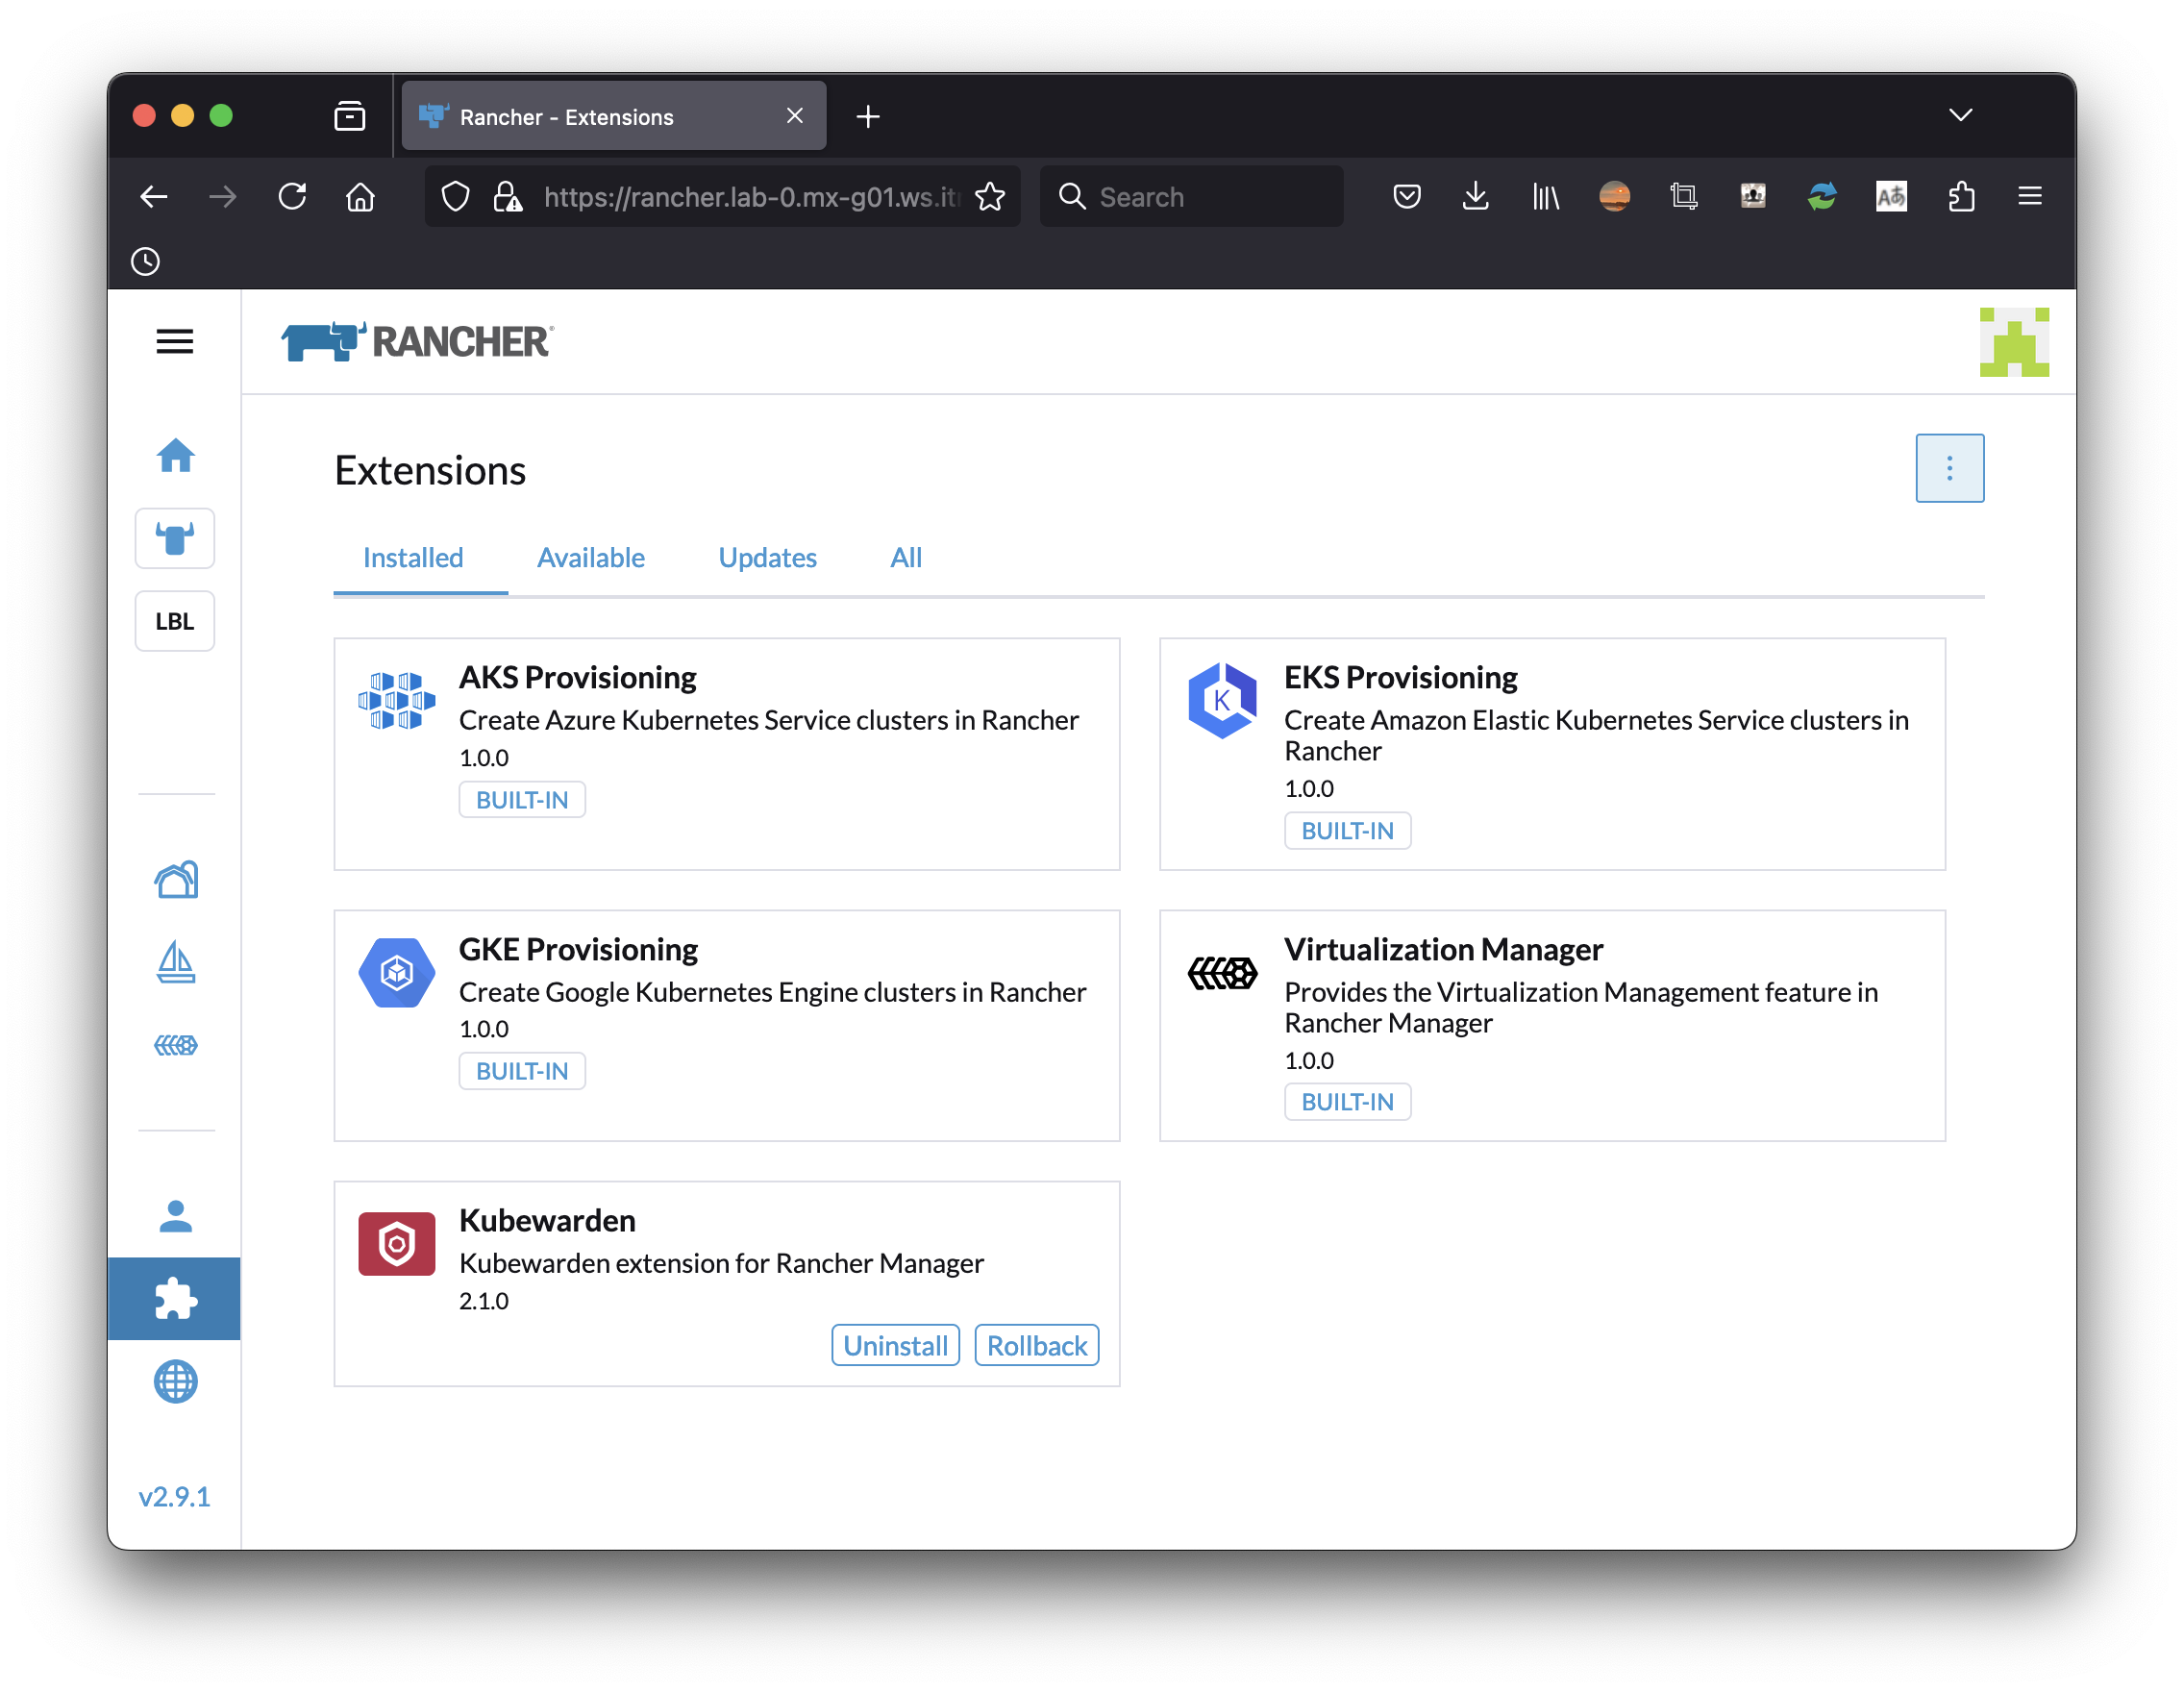The image size is (2184, 1692).
Task: Rollback the Kubewarden extension
Action: [1037, 1345]
